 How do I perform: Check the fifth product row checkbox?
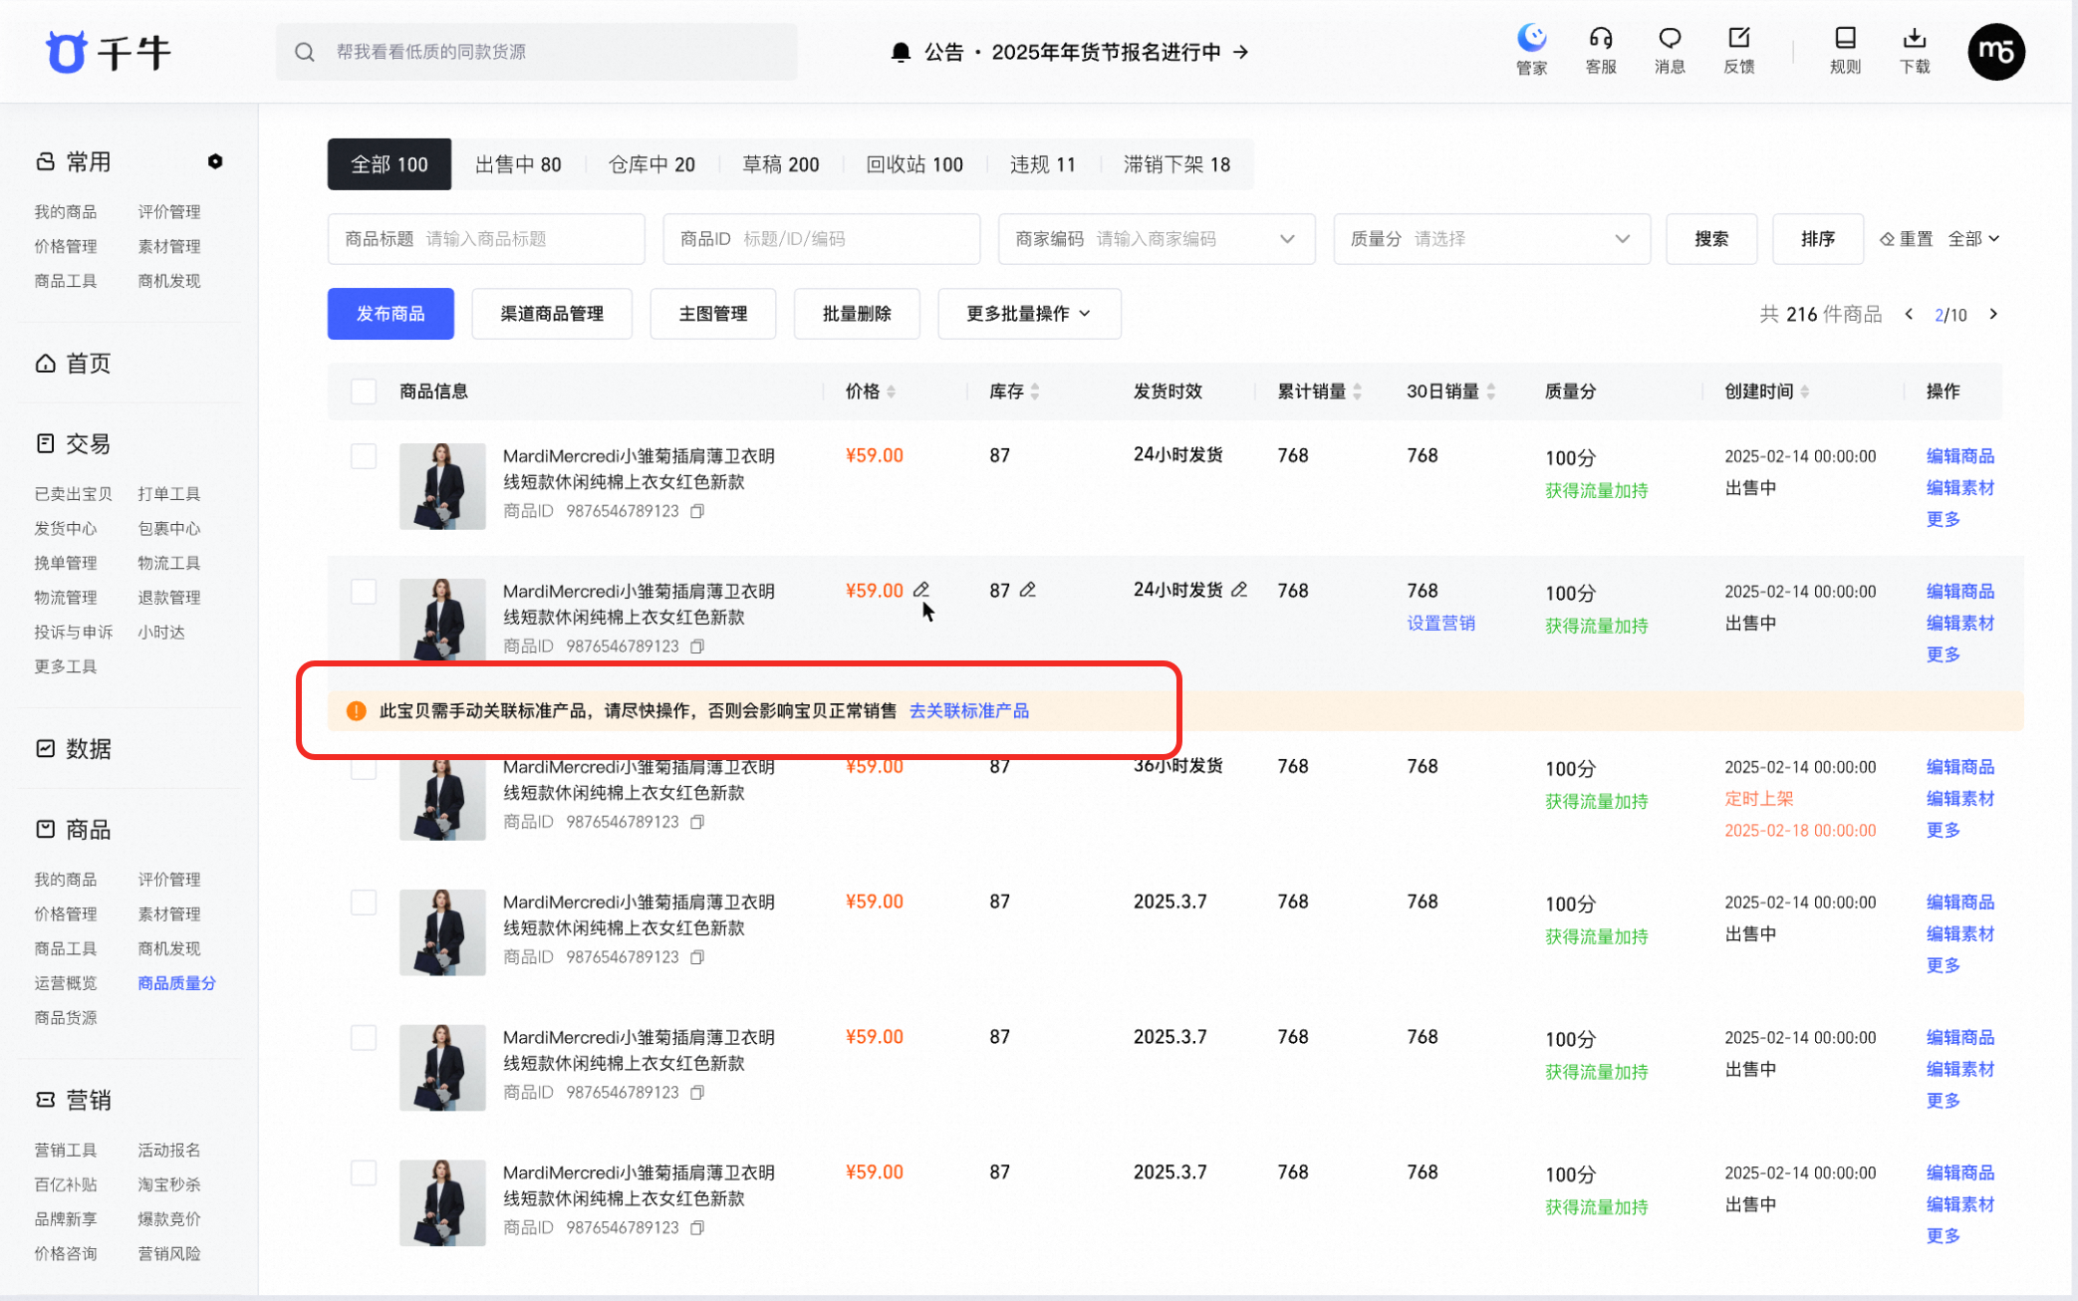coord(364,1038)
